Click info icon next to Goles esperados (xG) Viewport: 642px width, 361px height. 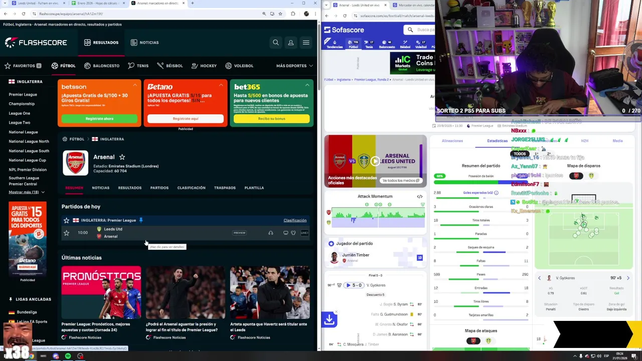click(496, 193)
